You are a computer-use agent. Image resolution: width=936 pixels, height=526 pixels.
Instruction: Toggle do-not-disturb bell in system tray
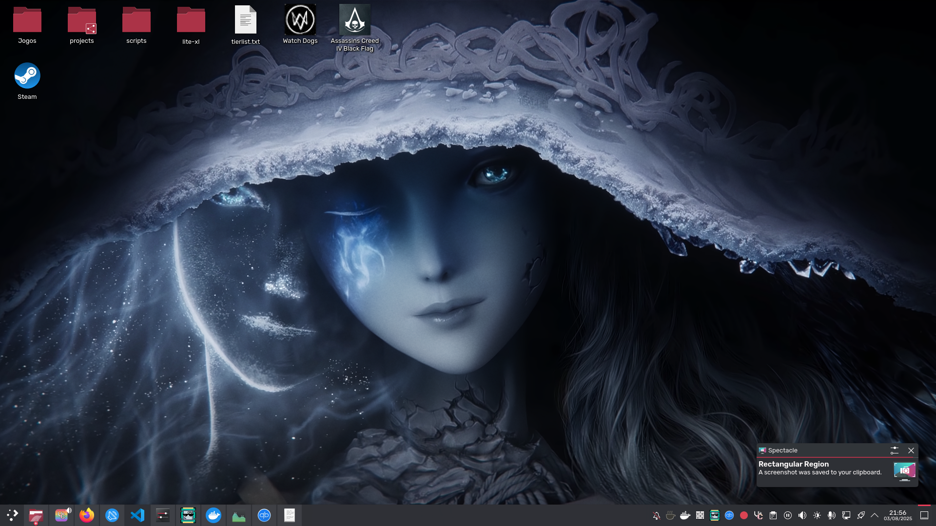(x=656, y=515)
